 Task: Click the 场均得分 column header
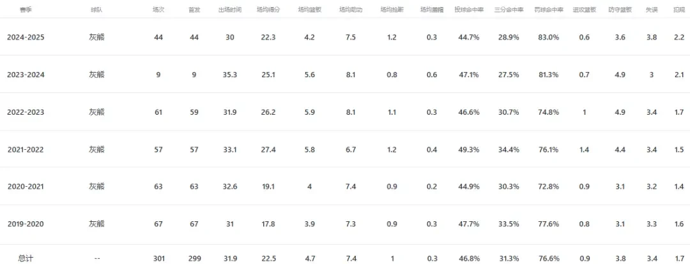click(x=268, y=10)
